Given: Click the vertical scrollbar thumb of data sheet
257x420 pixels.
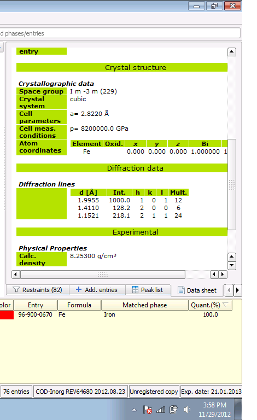Looking at the screenshot, I should (232, 184).
